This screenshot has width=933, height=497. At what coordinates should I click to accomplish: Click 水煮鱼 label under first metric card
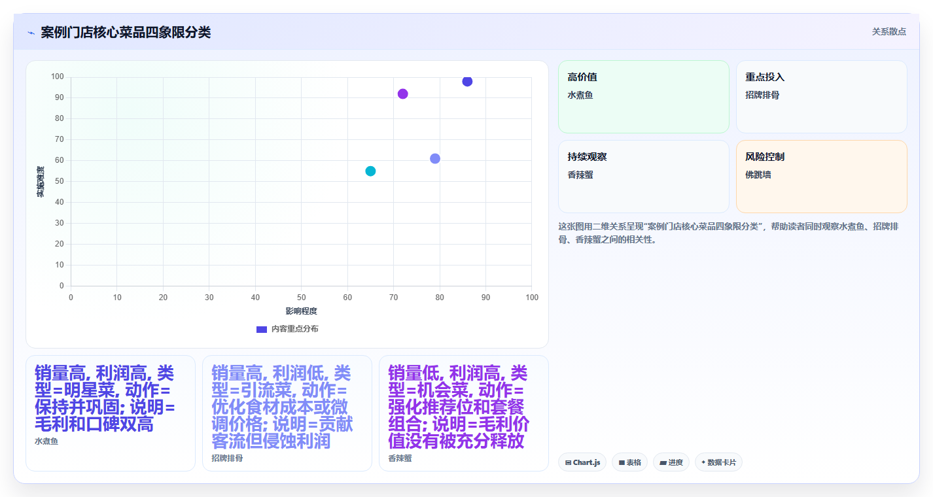coord(46,441)
